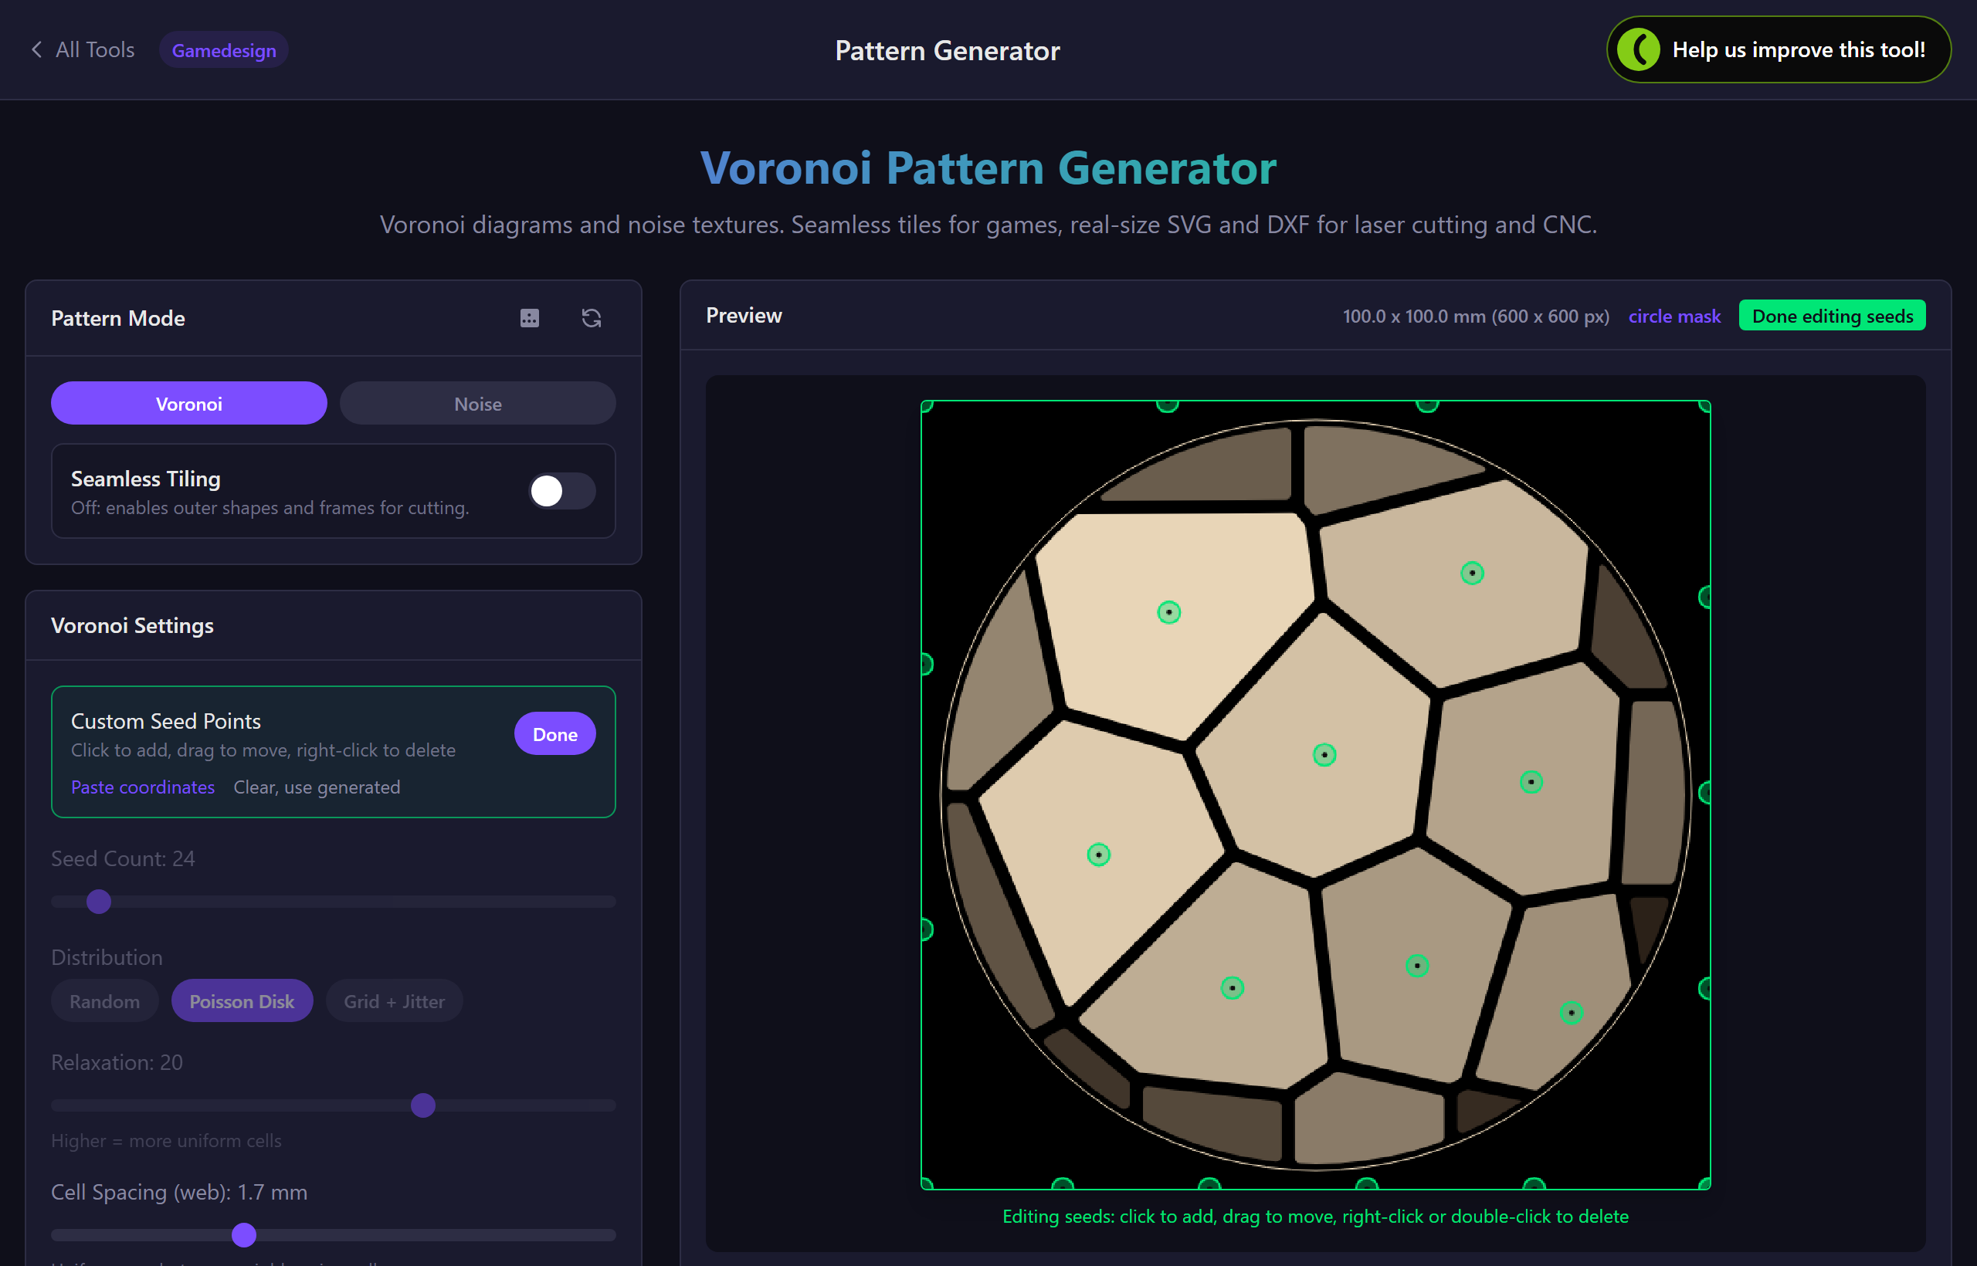
Task: Click the seed point in the bottom-right cell
Action: pos(1572,1013)
